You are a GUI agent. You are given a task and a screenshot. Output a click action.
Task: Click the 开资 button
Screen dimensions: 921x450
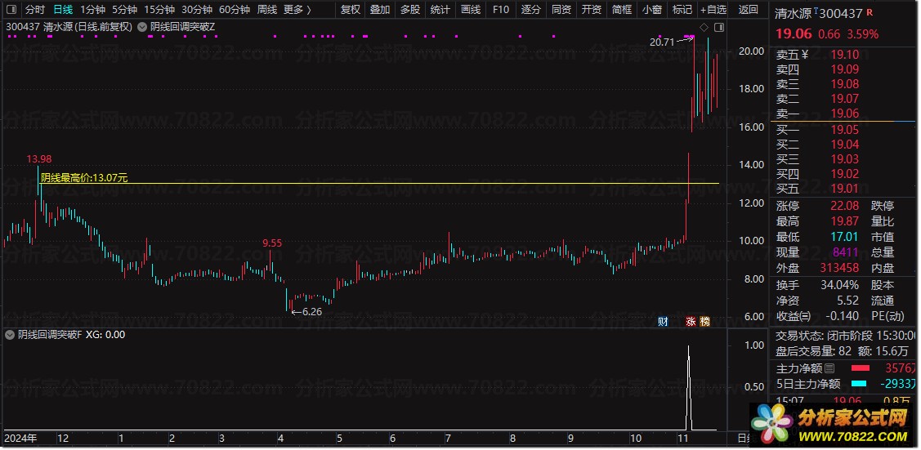pos(591,9)
